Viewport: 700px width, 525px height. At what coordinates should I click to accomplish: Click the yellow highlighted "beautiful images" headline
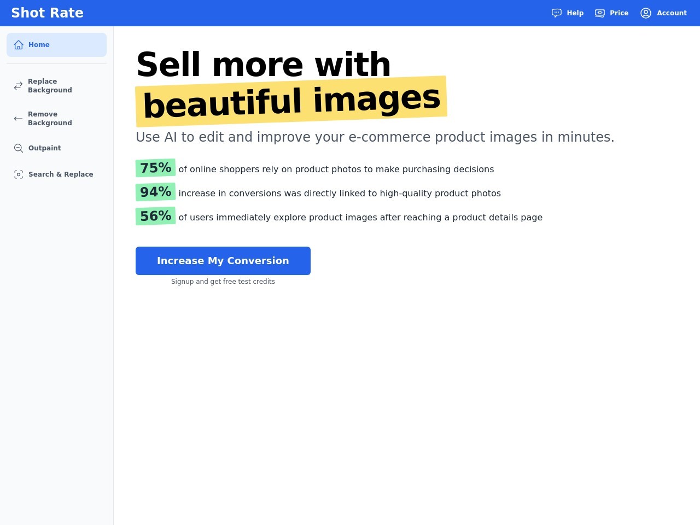tap(291, 101)
